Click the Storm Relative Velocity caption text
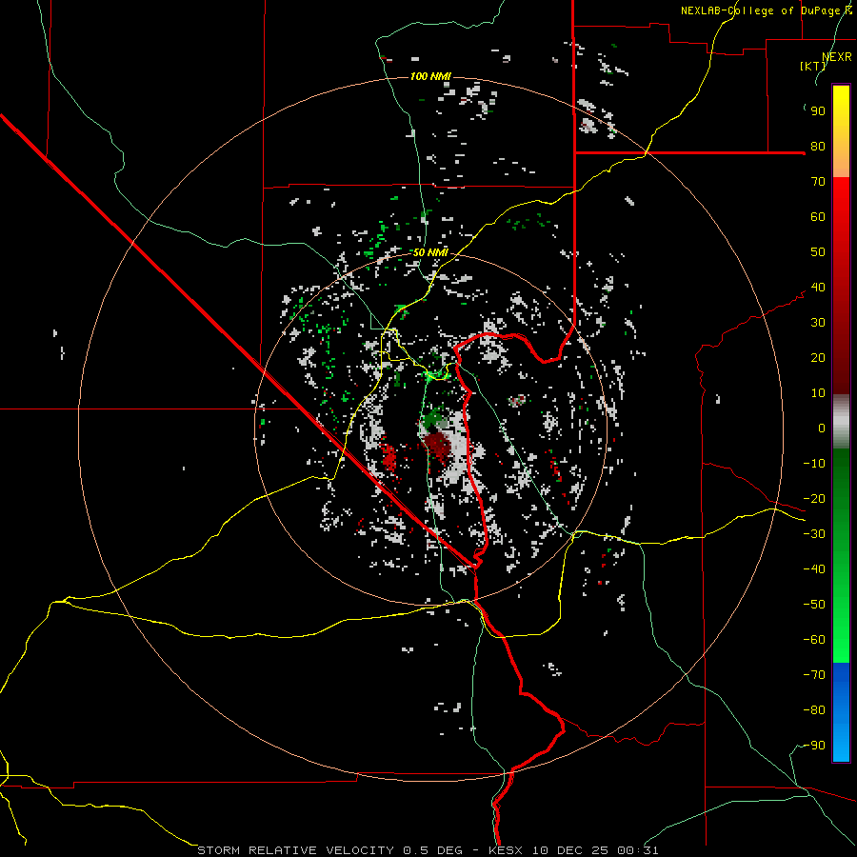 (x=428, y=850)
